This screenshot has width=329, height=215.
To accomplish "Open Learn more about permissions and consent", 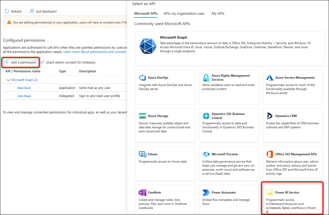I will tap(94, 52).
